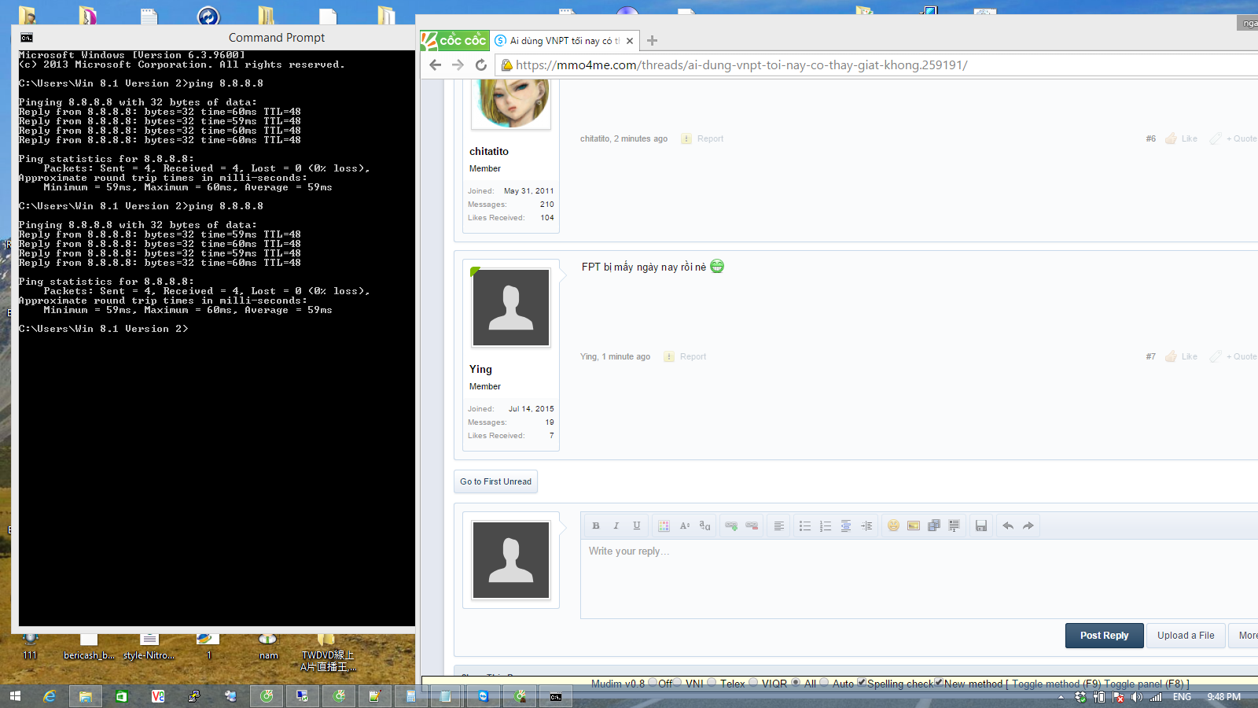
Task: Open the Windows Start button
Action: pos(15,696)
